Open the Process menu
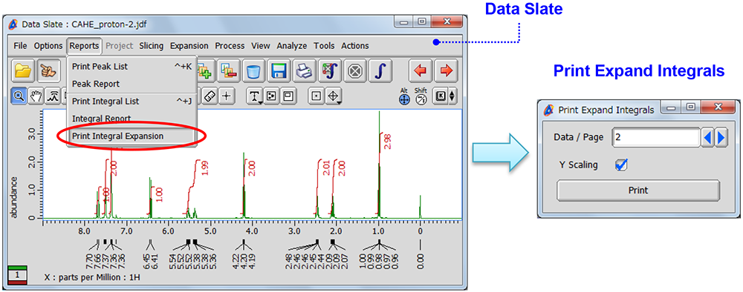Viewport: 743px width, 292px height. (230, 46)
